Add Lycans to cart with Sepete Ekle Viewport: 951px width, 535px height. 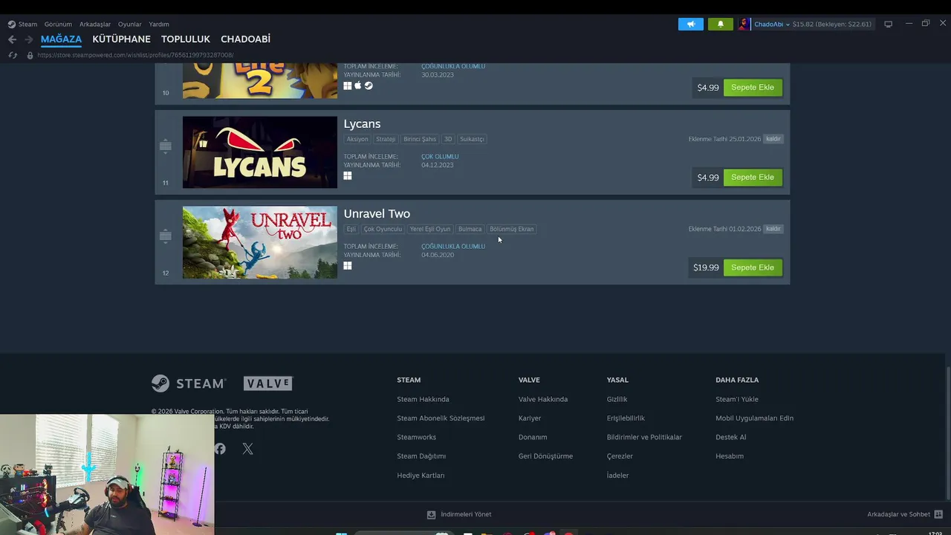753,178
